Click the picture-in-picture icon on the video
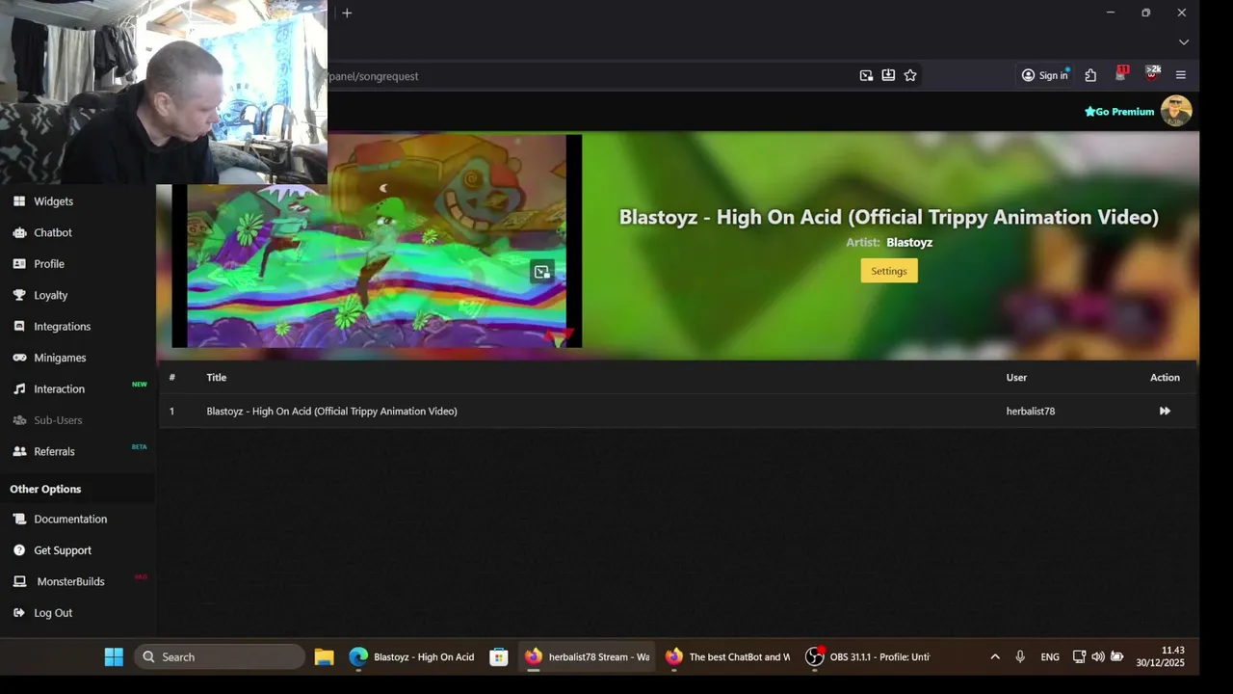The image size is (1233, 694). click(542, 272)
